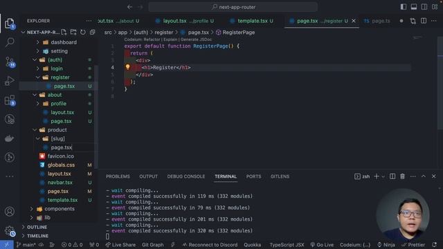Open the Explorer view in activity bar

pos(9,24)
